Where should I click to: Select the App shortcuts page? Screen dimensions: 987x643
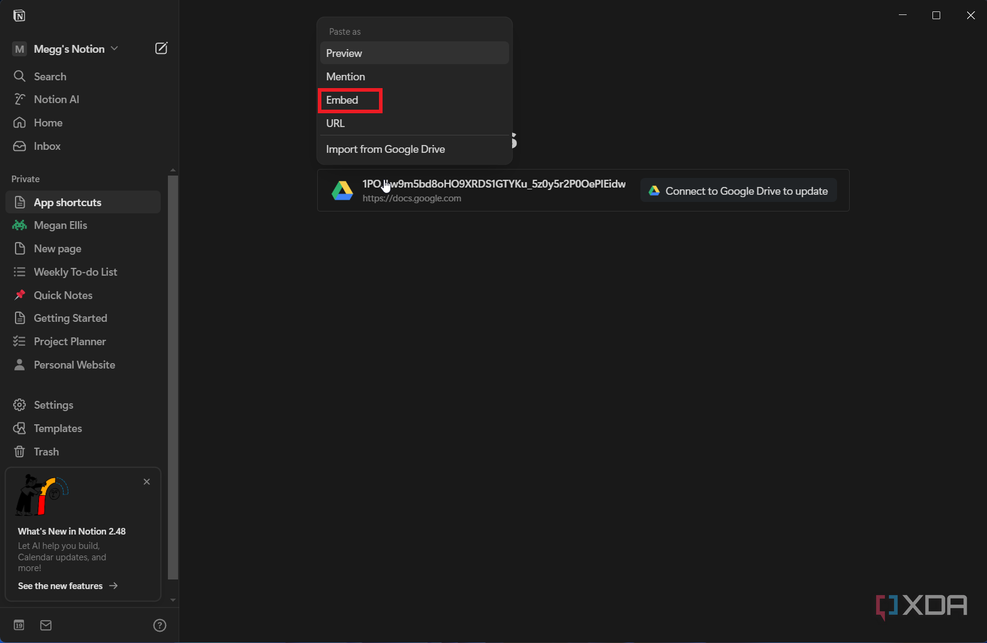pyautogui.click(x=83, y=202)
